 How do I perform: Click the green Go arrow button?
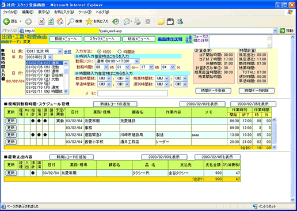(282, 31)
